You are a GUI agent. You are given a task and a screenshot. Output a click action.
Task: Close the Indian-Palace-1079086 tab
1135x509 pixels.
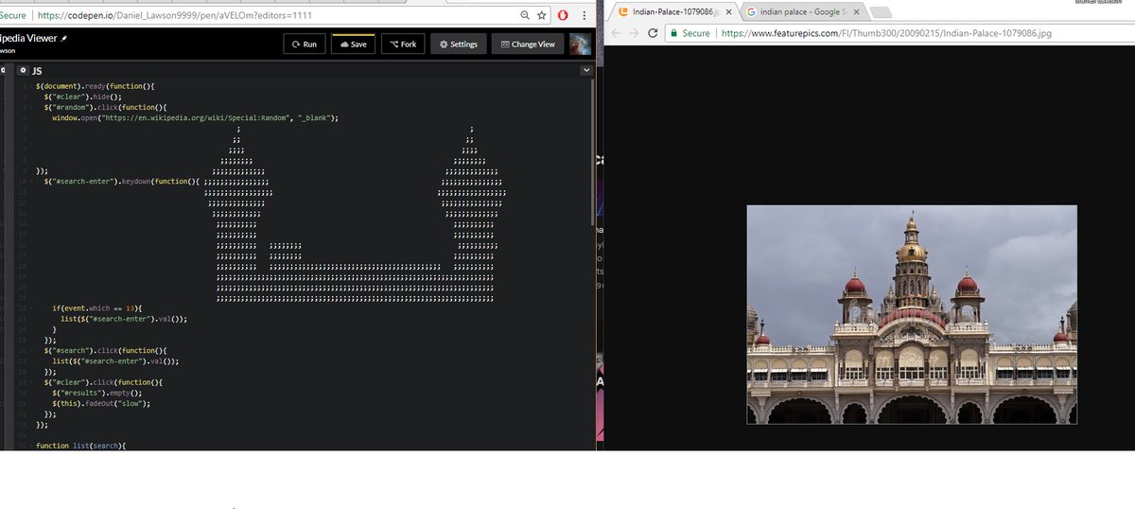pyautogui.click(x=727, y=11)
